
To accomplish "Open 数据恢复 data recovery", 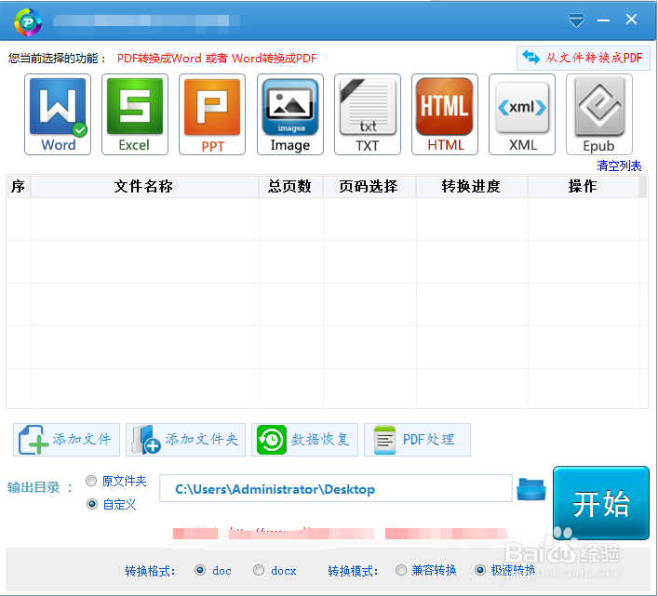I will (x=304, y=440).
